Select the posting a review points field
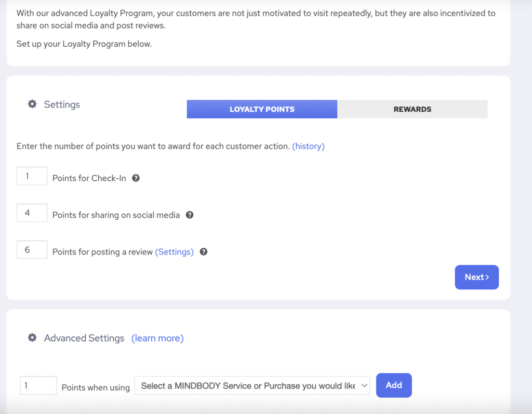532x414 pixels. pyautogui.click(x=32, y=250)
